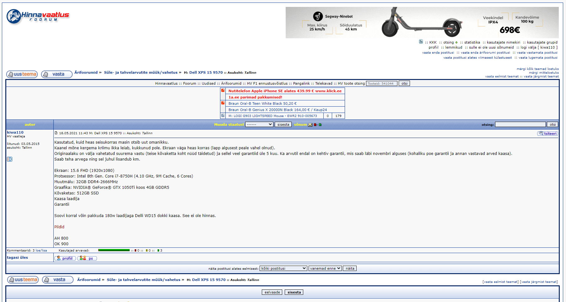Click the eelvaade preview button

(x=272, y=292)
